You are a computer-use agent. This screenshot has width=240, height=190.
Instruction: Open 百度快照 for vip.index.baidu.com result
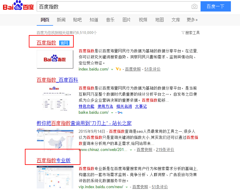tap(140, 187)
